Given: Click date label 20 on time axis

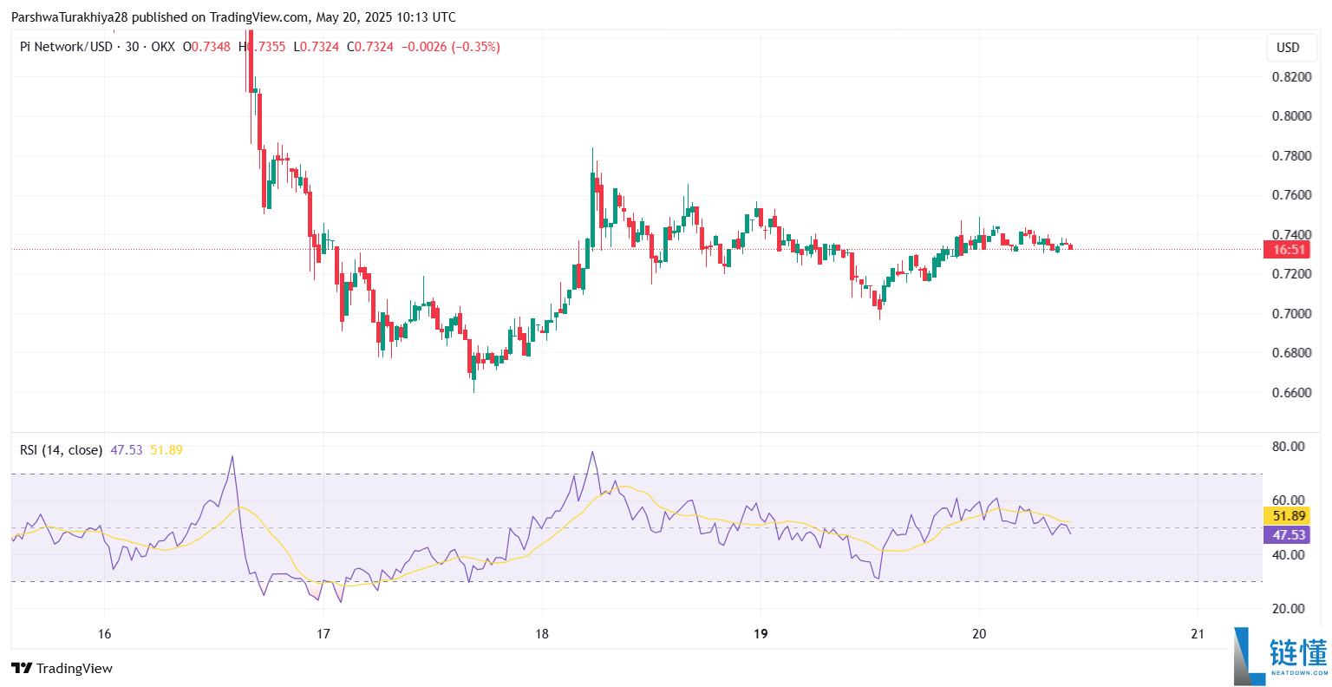Looking at the screenshot, I should [x=979, y=634].
